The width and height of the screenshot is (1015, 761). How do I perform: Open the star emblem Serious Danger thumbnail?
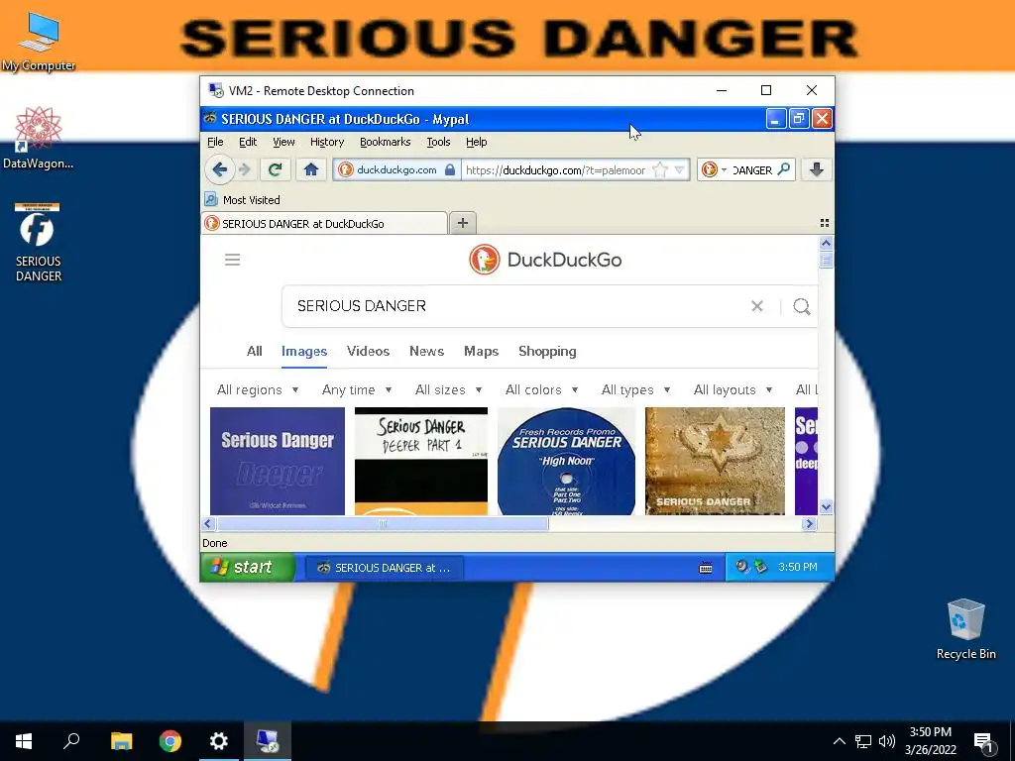pyautogui.click(x=715, y=461)
